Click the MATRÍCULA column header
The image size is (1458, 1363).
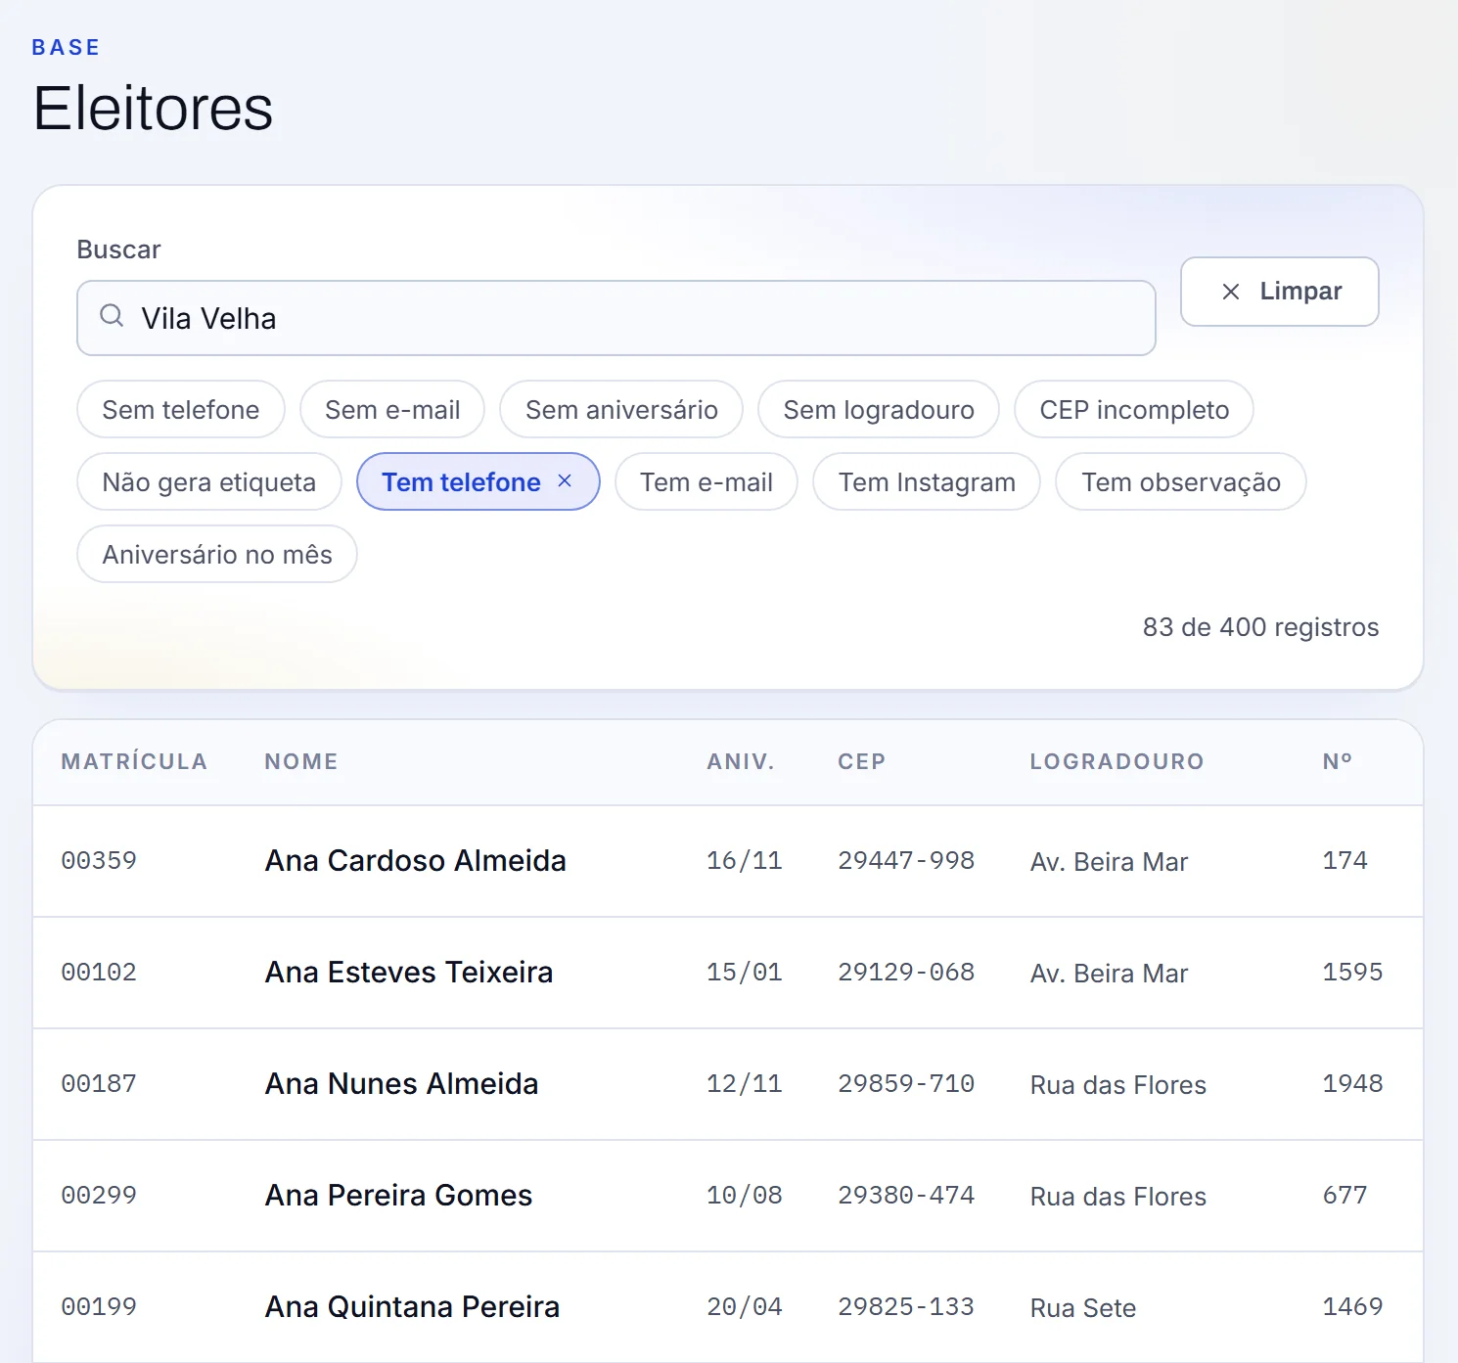tap(134, 761)
